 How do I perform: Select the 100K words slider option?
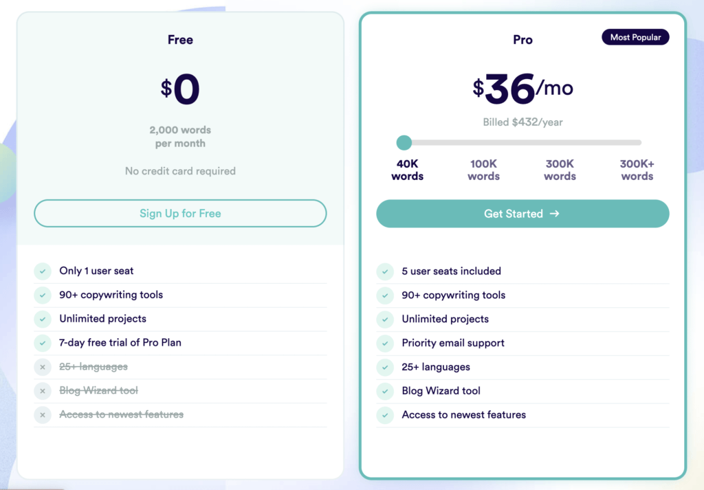pos(483,170)
